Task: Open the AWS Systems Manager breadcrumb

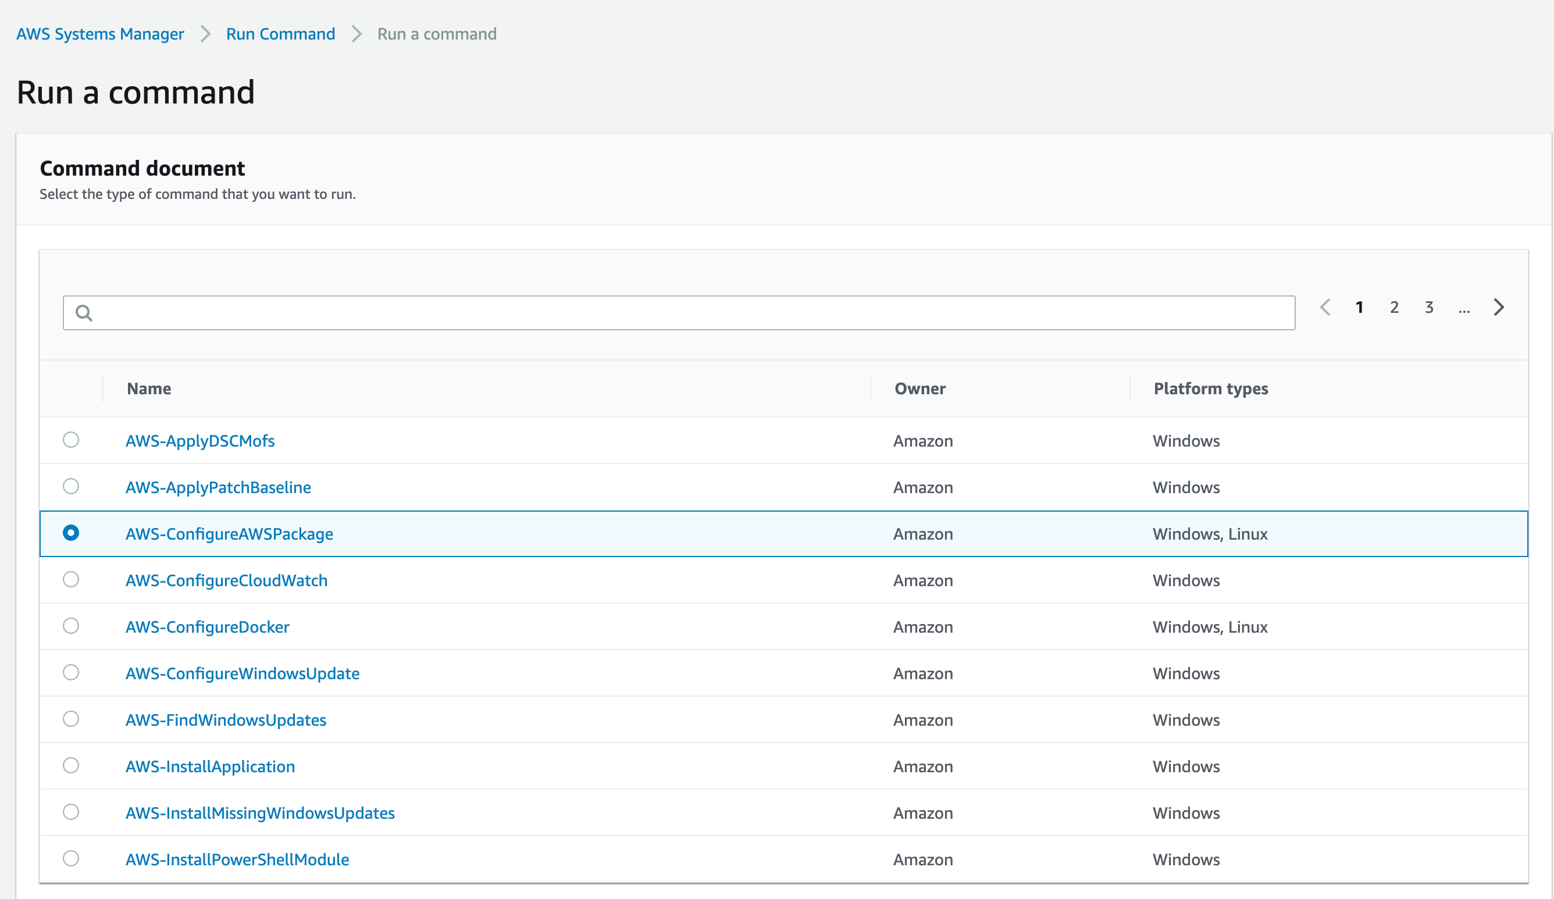Action: coord(100,34)
